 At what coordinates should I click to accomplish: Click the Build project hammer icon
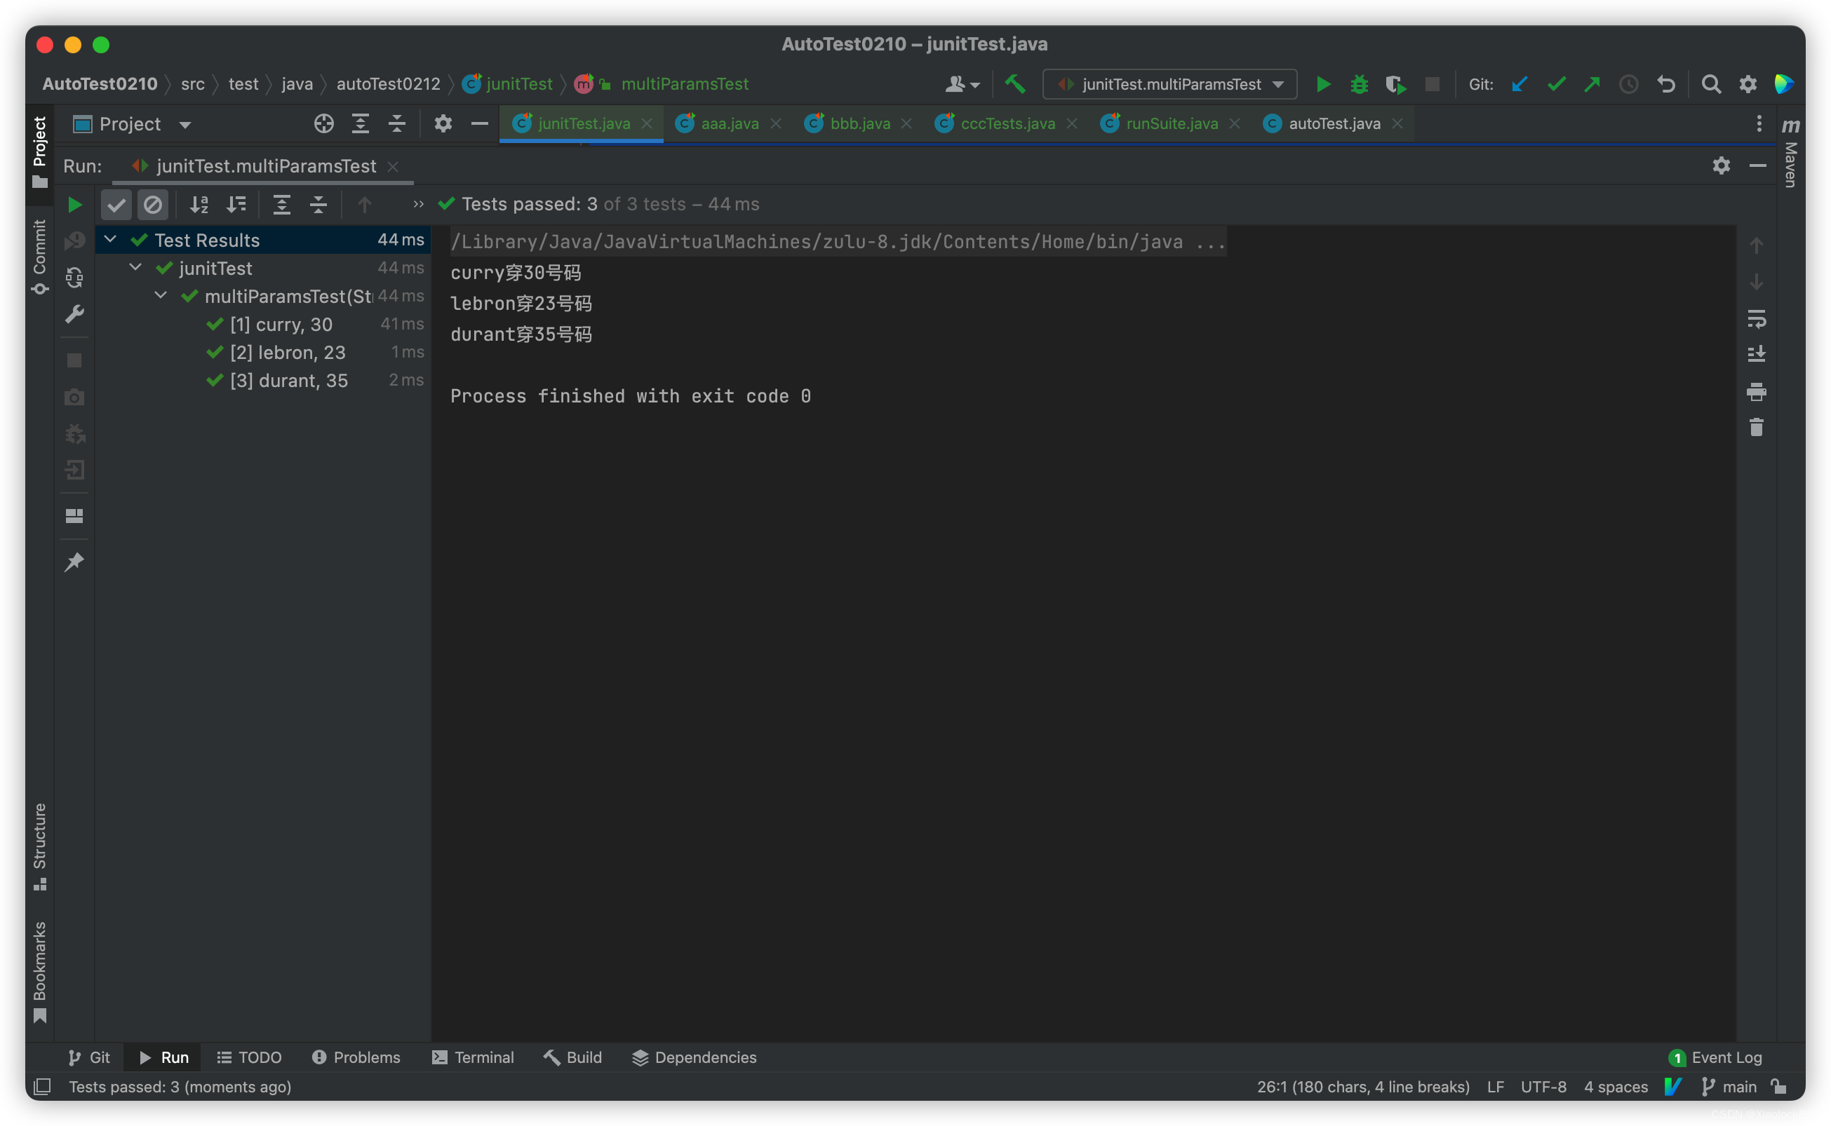tap(1014, 84)
